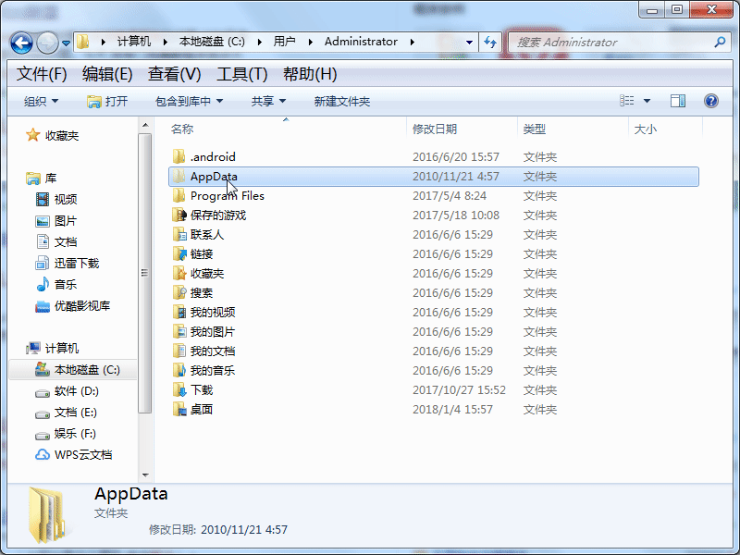Image resolution: width=740 pixels, height=555 pixels.
Task: Click navigation pane scroll down arrow
Action: 145,475
